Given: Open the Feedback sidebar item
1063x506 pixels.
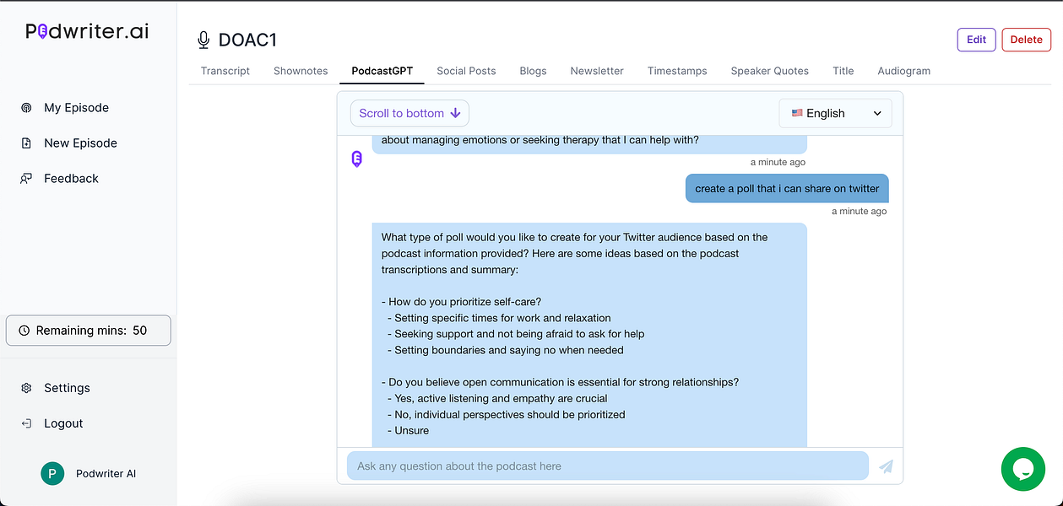Looking at the screenshot, I should [70, 178].
